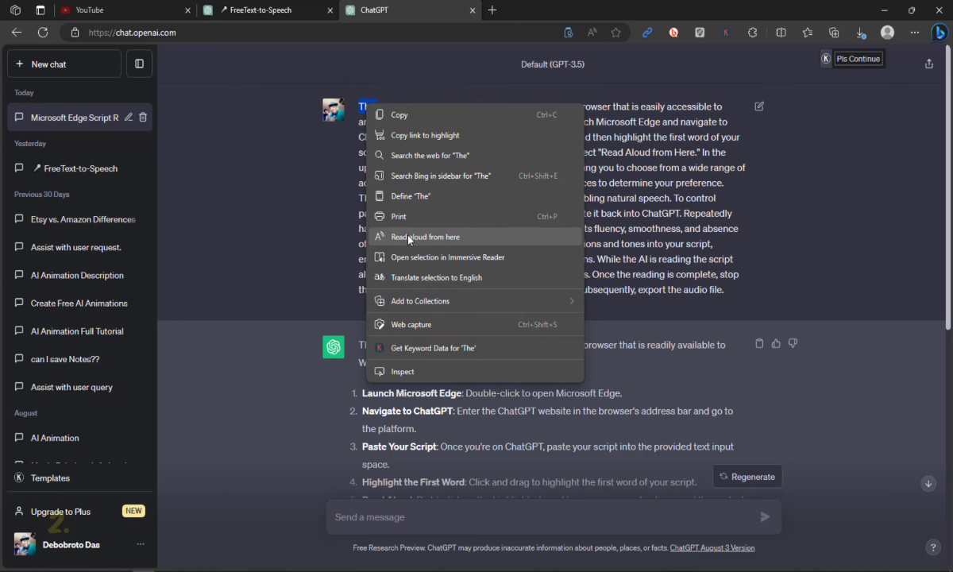This screenshot has width=953, height=572.
Task: Click the send message arrow
Action: coord(765,517)
